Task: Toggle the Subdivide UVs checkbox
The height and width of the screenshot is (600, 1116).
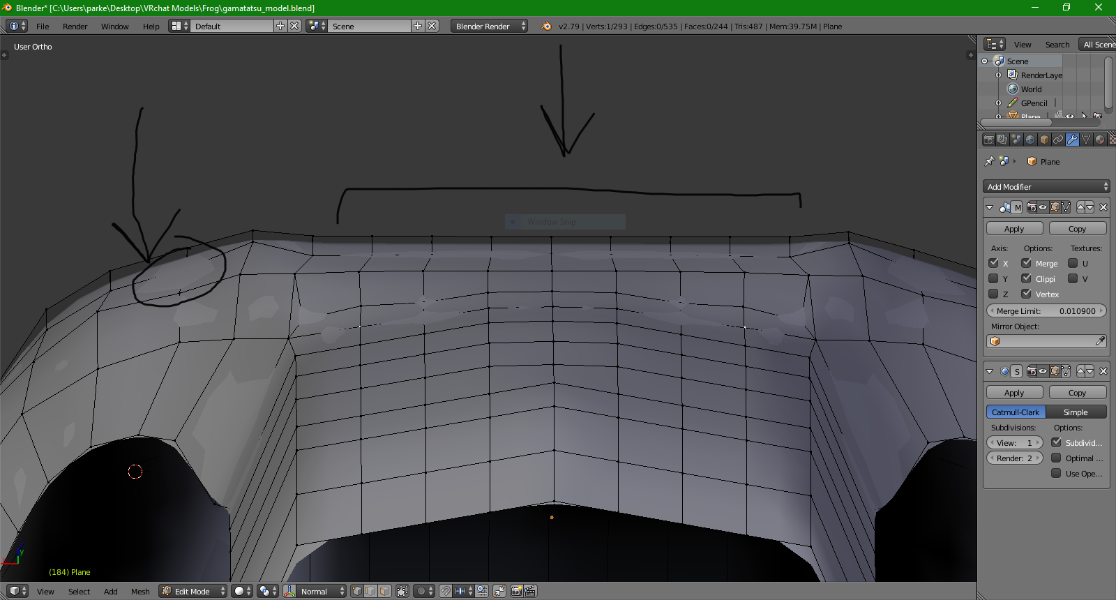Action: pyautogui.click(x=1056, y=442)
